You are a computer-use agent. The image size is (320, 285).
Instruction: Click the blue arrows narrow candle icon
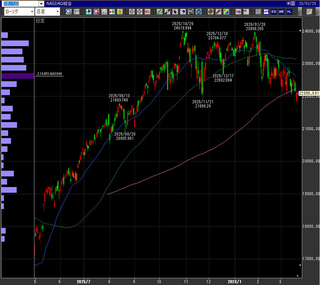(x=139, y=12)
